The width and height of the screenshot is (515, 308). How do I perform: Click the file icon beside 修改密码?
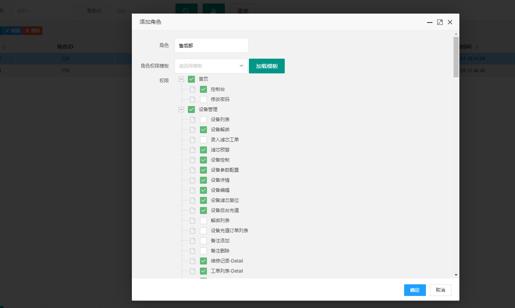pyautogui.click(x=193, y=99)
